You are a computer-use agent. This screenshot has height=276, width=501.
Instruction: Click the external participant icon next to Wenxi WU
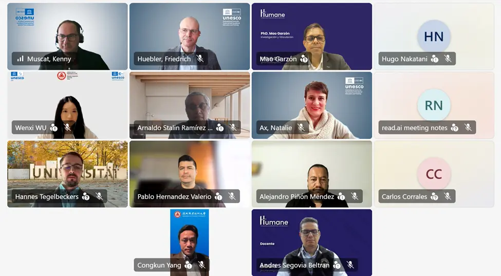[x=53, y=128]
